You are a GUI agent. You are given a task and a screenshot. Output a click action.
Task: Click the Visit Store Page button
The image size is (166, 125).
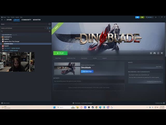point(87,71)
